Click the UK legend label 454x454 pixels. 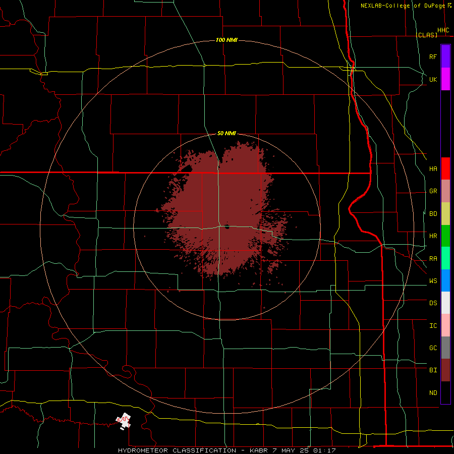(433, 79)
